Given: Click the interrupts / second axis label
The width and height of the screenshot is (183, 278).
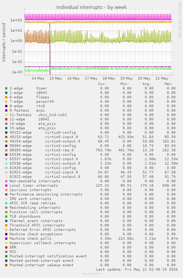Looking at the screenshot, I should tap(4, 42).
